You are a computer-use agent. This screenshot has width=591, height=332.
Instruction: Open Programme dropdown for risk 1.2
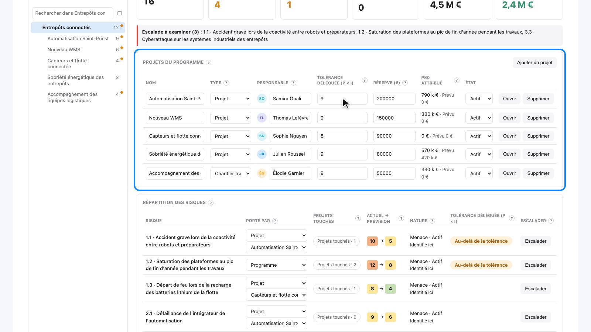point(277,265)
